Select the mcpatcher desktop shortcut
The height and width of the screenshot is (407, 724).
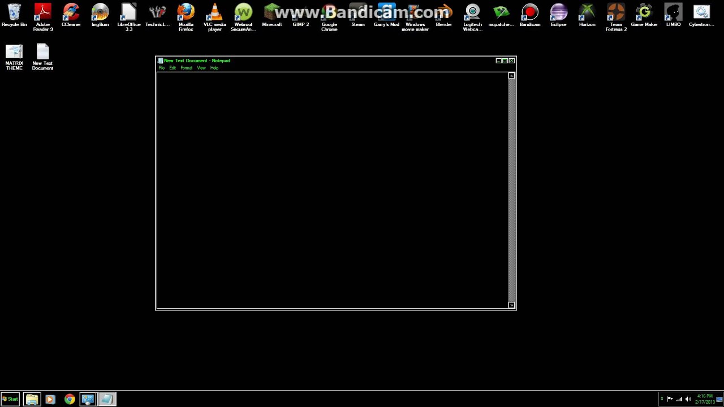(x=501, y=16)
